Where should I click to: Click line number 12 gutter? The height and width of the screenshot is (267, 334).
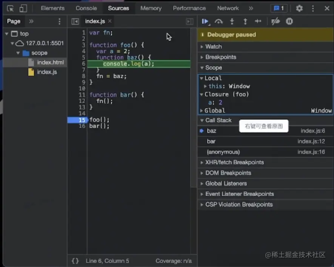82,101
